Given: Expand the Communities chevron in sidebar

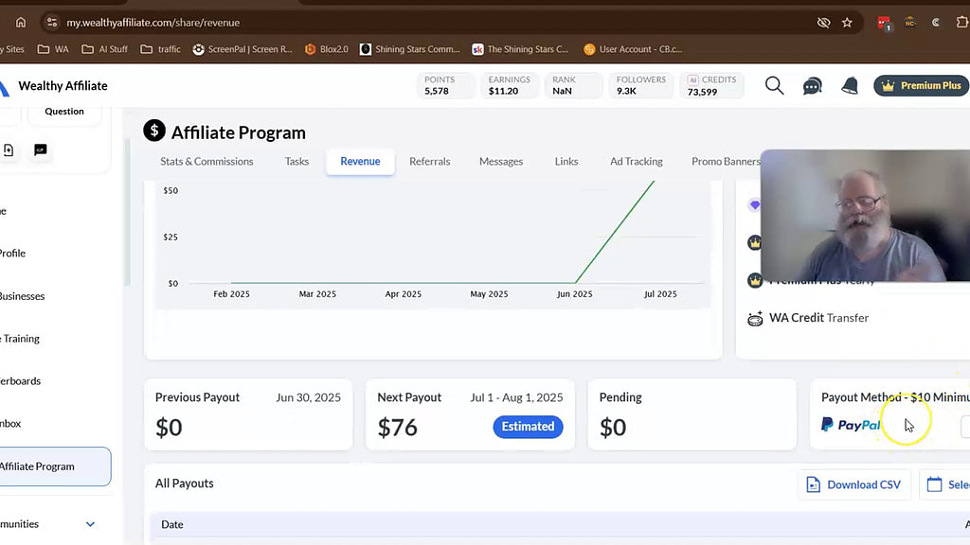Looking at the screenshot, I should tap(90, 524).
